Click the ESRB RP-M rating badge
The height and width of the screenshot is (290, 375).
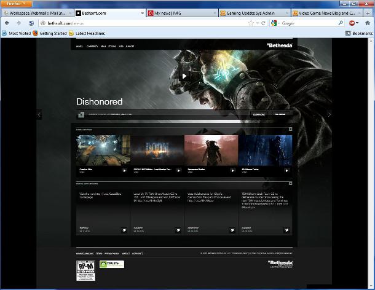tap(85, 270)
